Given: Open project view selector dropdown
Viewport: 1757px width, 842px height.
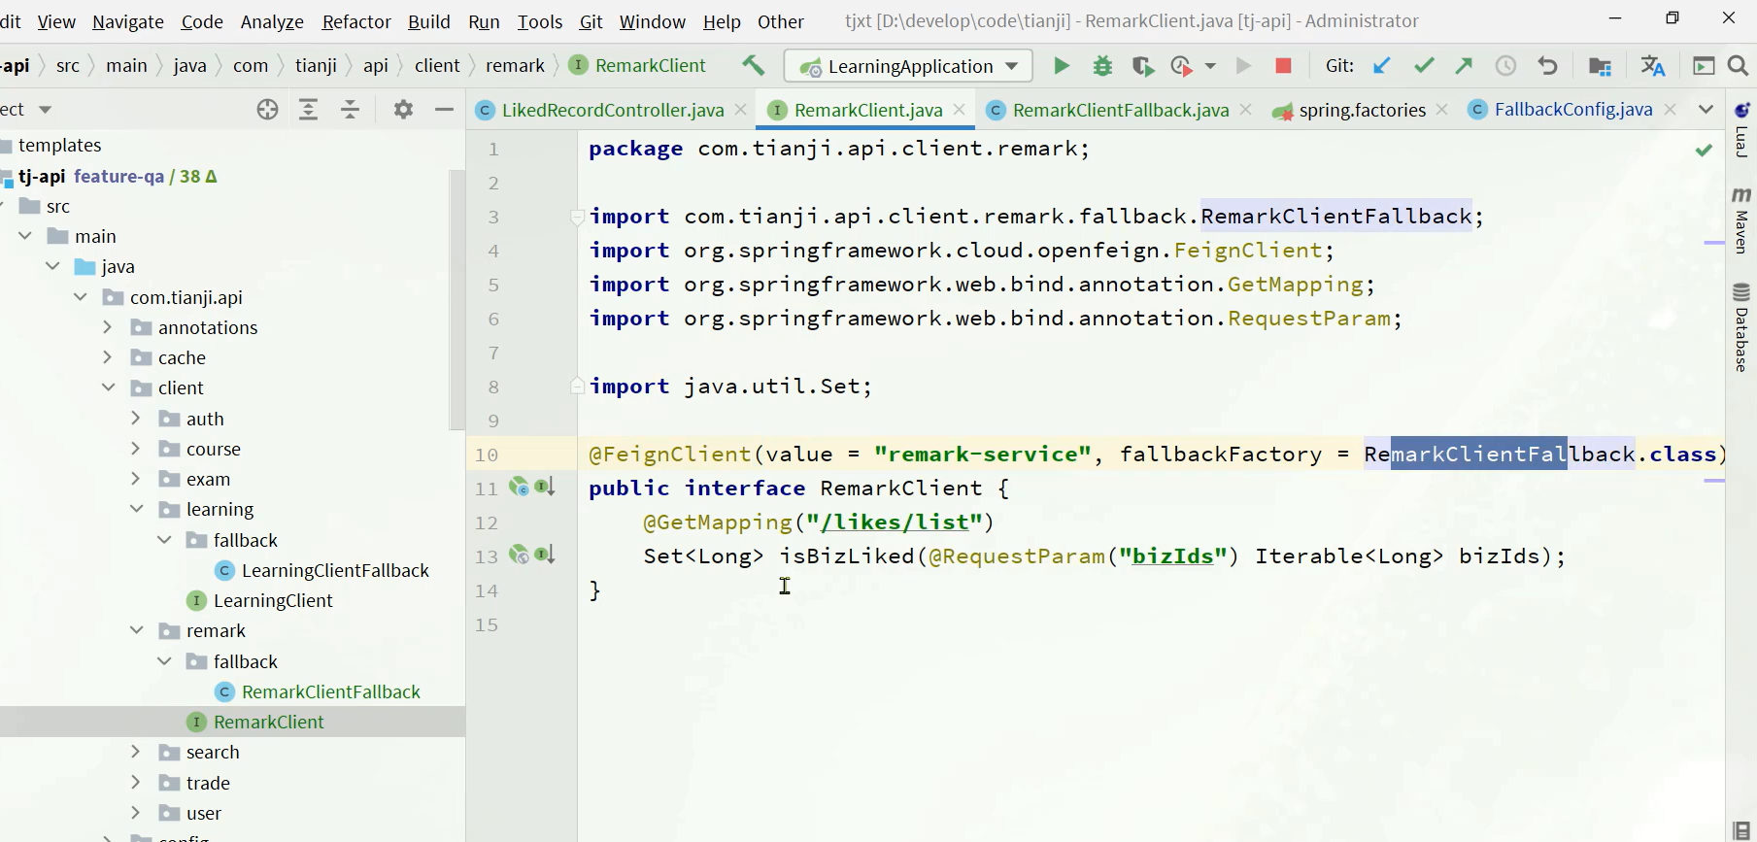Looking at the screenshot, I should click(x=45, y=110).
